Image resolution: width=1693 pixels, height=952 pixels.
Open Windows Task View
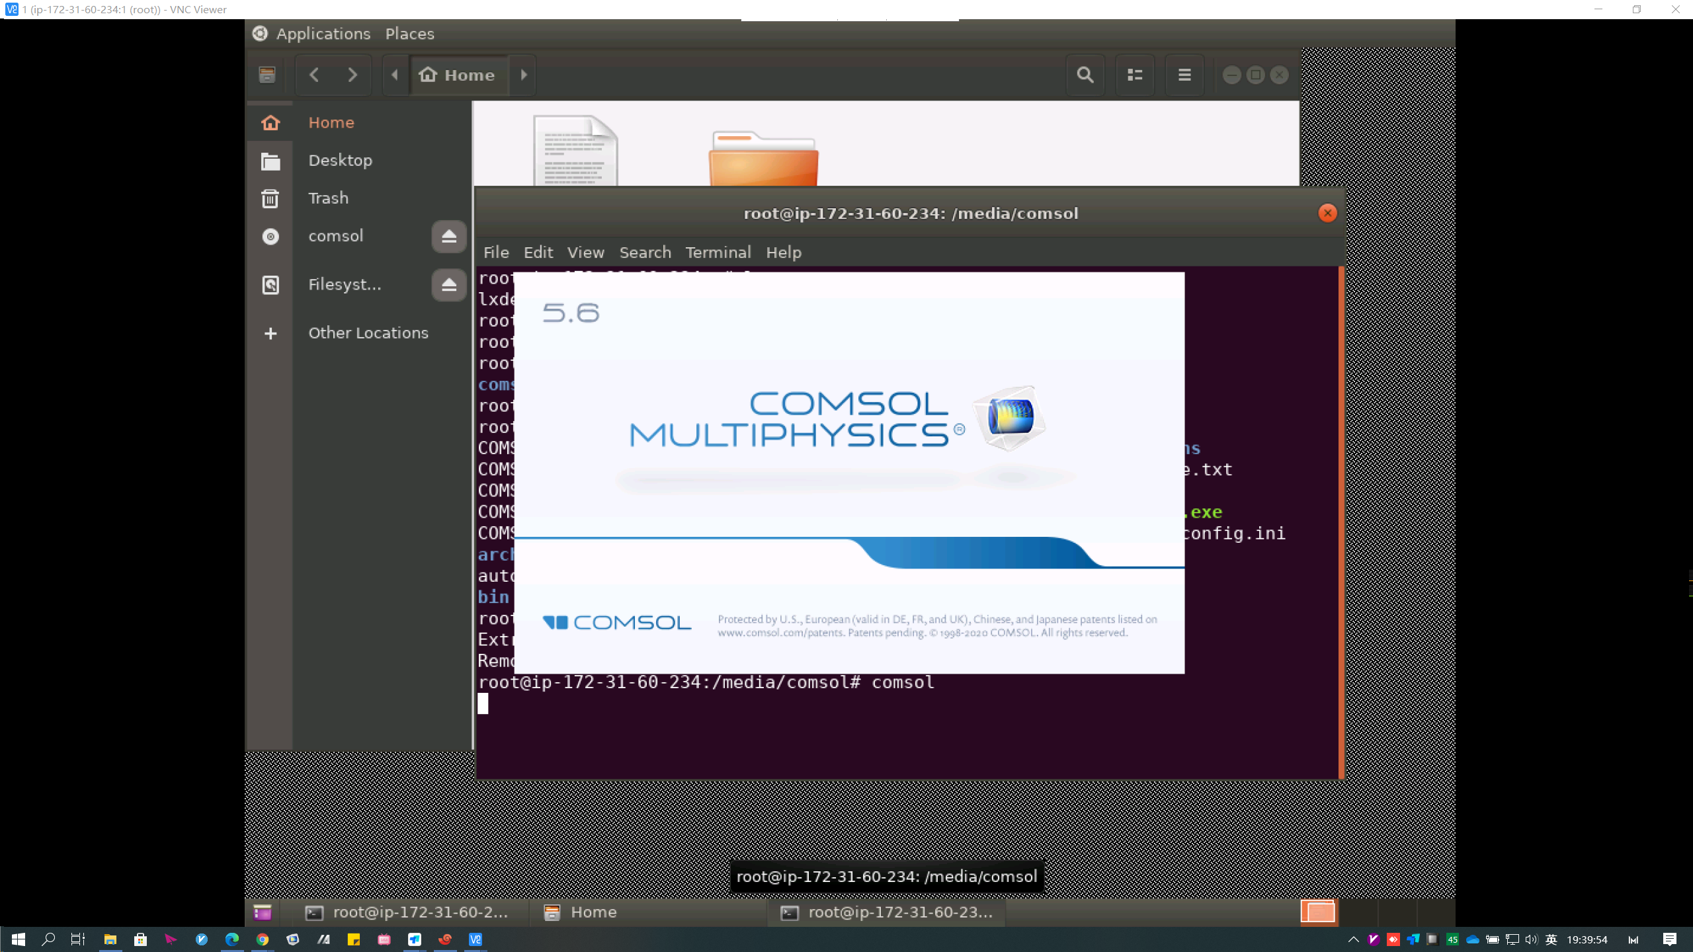pyautogui.click(x=78, y=939)
